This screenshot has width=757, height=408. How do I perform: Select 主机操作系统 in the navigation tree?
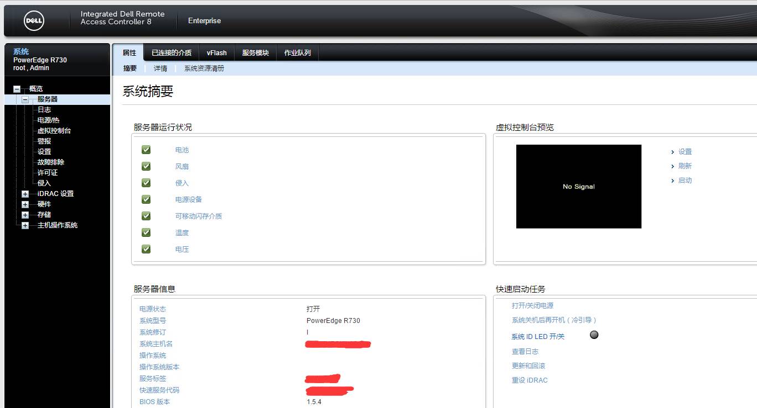pos(58,225)
